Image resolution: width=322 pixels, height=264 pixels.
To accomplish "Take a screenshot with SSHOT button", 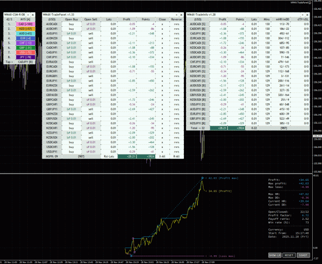I will 303,255.
